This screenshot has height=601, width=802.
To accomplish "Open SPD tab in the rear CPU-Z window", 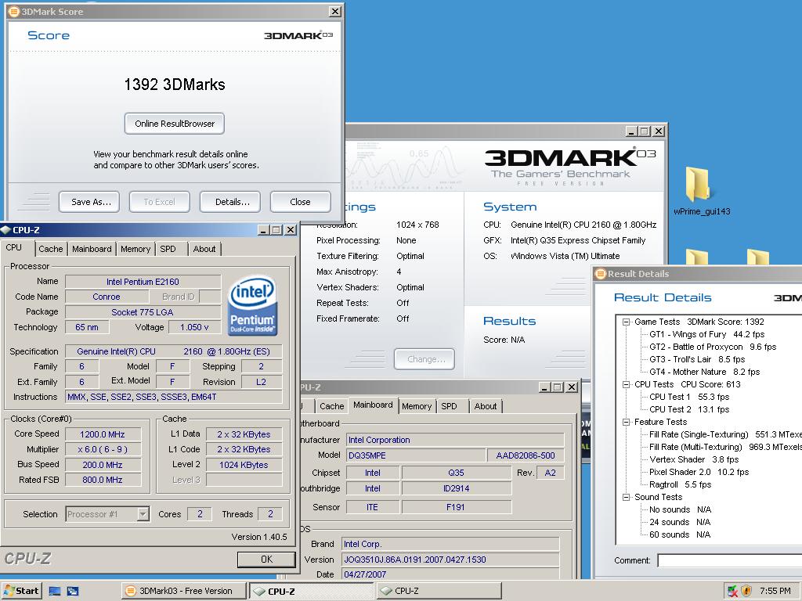I will pyautogui.click(x=449, y=406).
